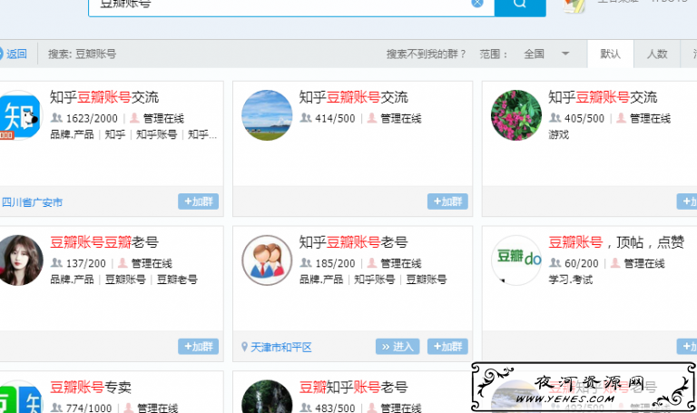Open the seaside landscape avatar of the 414/500 group
Image resolution: width=697 pixels, height=413 pixels.
(267, 115)
